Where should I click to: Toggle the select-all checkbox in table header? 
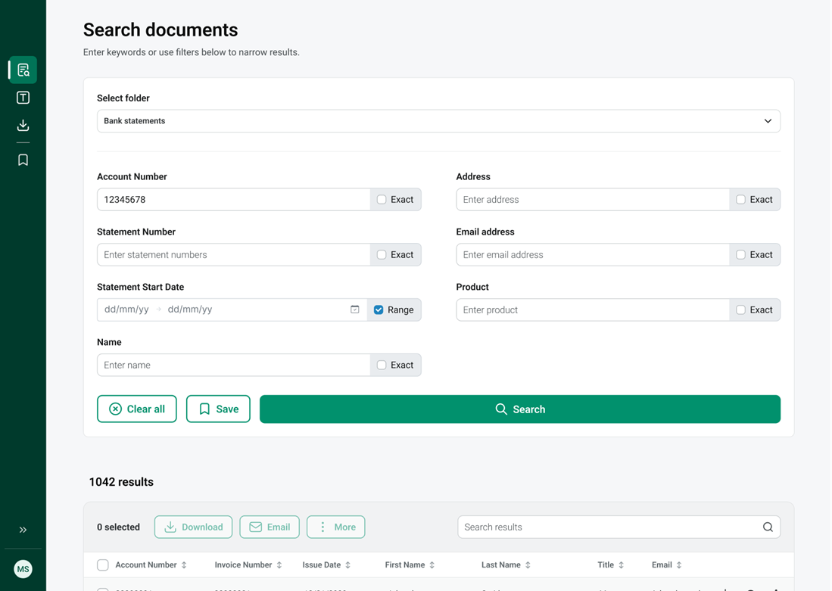coord(103,565)
